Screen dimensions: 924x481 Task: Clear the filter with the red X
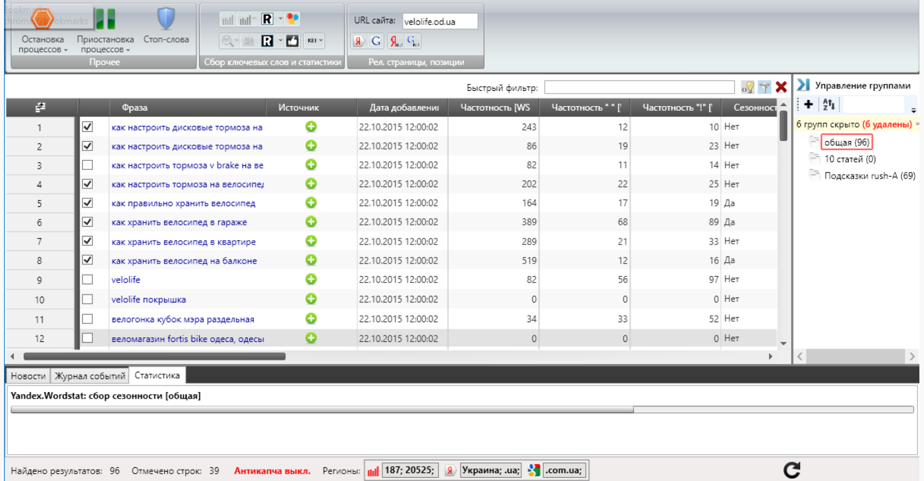[781, 87]
